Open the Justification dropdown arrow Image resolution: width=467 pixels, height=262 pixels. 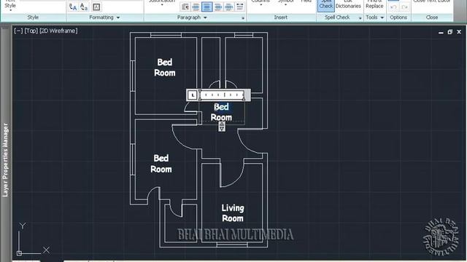click(x=162, y=5)
